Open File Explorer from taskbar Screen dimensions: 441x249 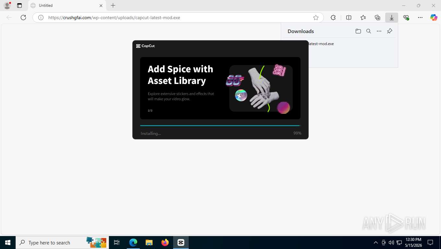(149, 243)
